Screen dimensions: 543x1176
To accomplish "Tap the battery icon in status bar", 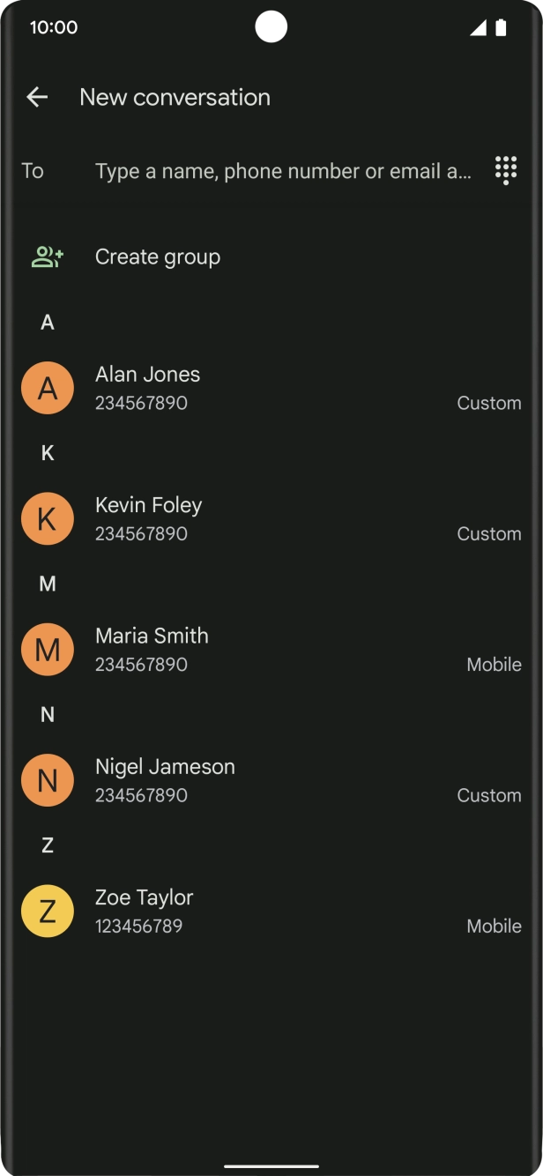I will pos(501,28).
